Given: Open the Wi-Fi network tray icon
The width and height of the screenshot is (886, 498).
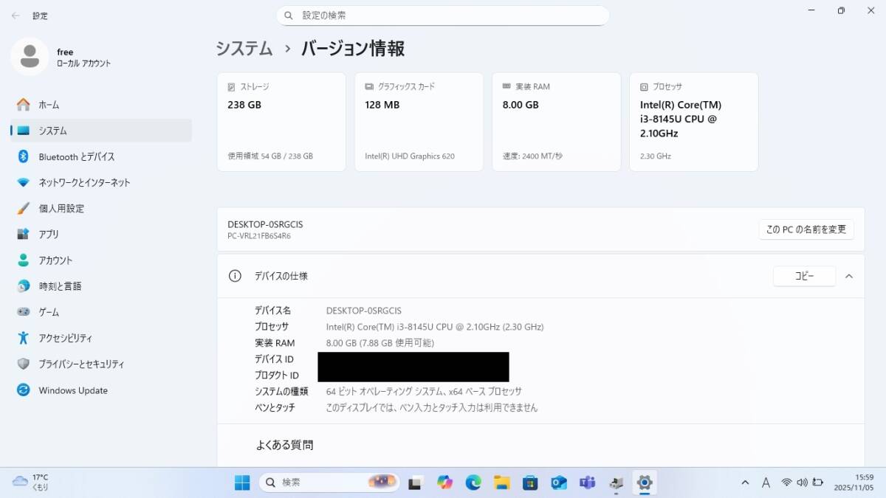Looking at the screenshot, I should pyautogui.click(x=787, y=483).
